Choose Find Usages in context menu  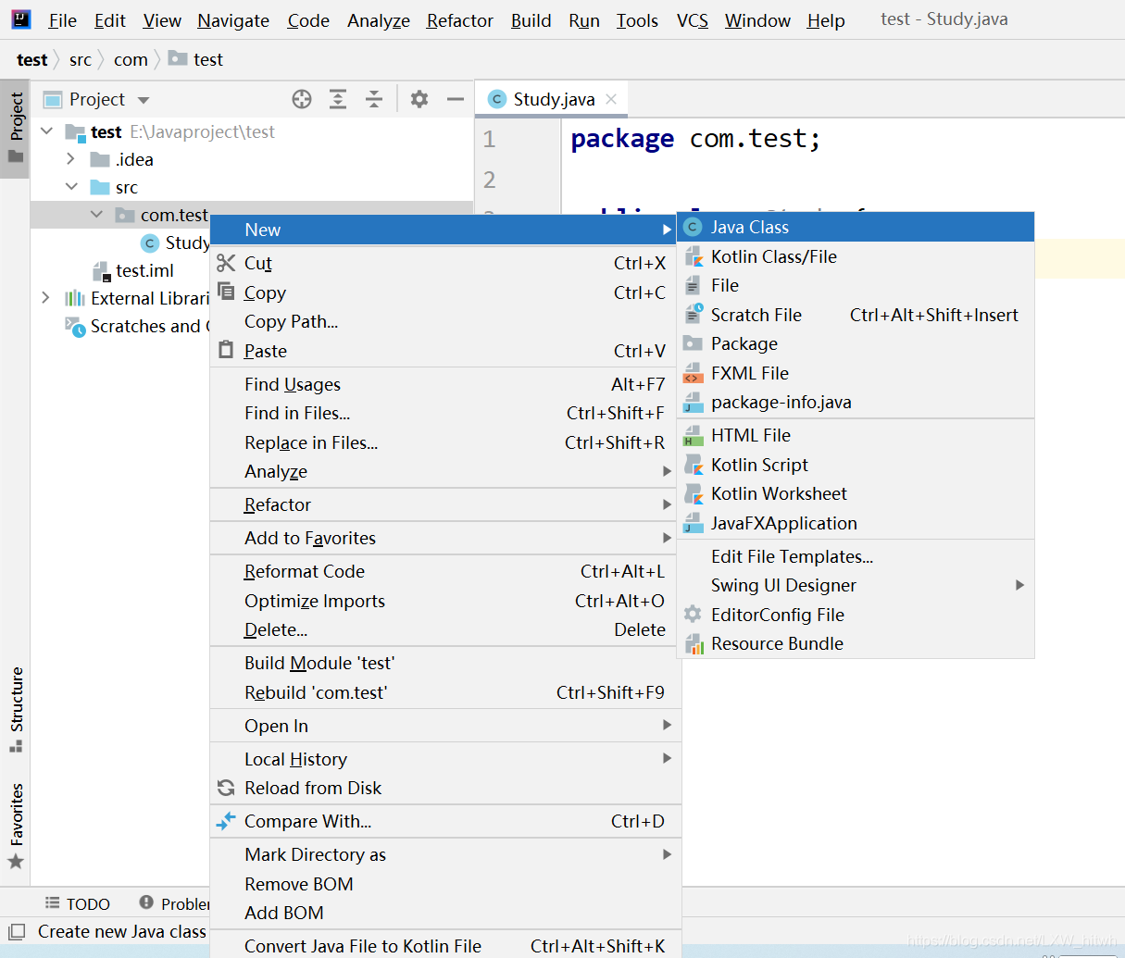coord(445,384)
